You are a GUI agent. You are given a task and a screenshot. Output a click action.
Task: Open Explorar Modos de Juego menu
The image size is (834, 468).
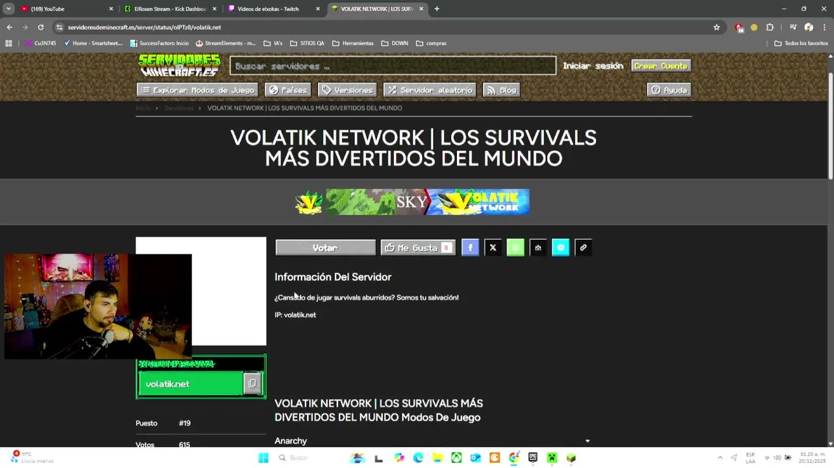pos(198,90)
